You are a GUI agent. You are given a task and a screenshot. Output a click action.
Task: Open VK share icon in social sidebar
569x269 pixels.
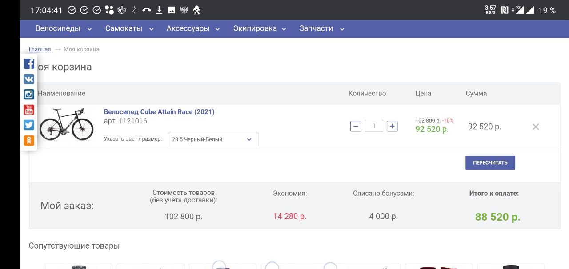[x=29, y=79]
